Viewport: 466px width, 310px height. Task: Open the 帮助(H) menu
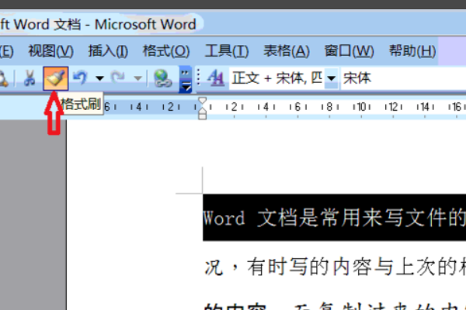point(412,51)
